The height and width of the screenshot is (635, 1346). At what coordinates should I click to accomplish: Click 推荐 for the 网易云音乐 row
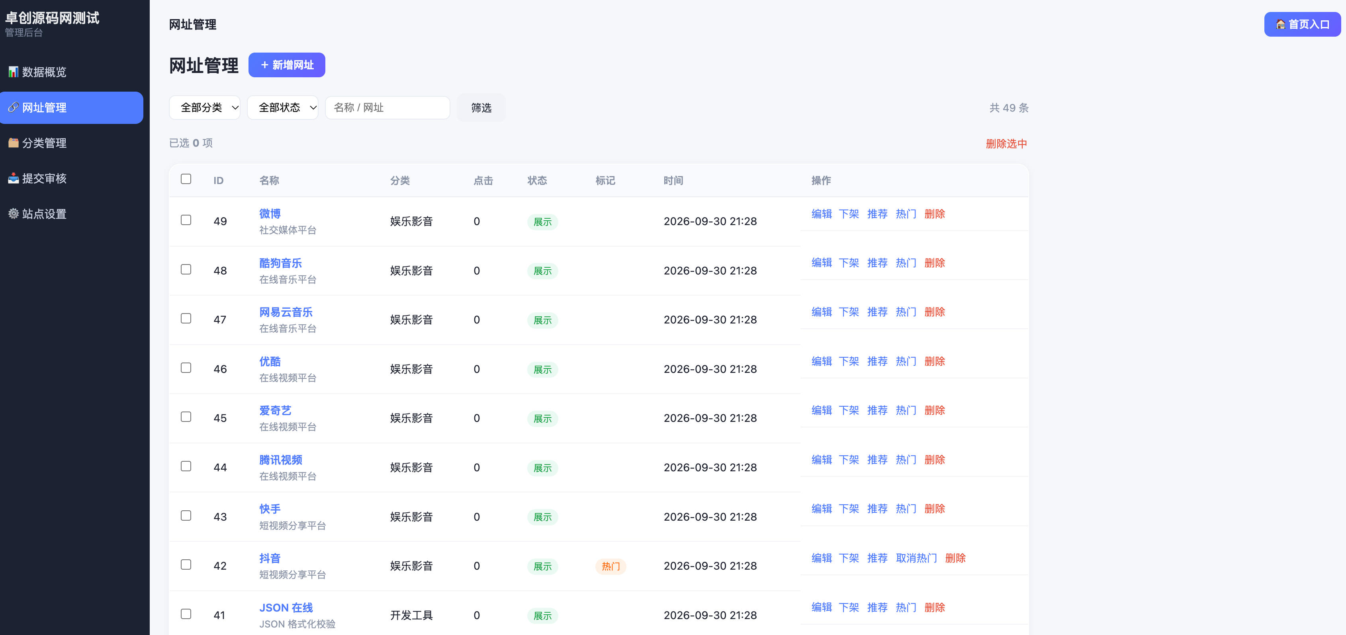click(877, 312)
